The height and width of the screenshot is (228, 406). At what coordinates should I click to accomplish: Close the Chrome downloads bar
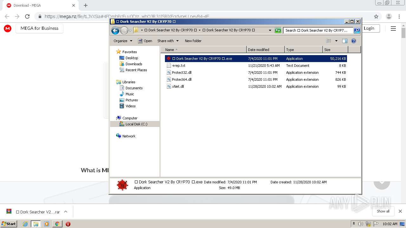coord(400,211)
